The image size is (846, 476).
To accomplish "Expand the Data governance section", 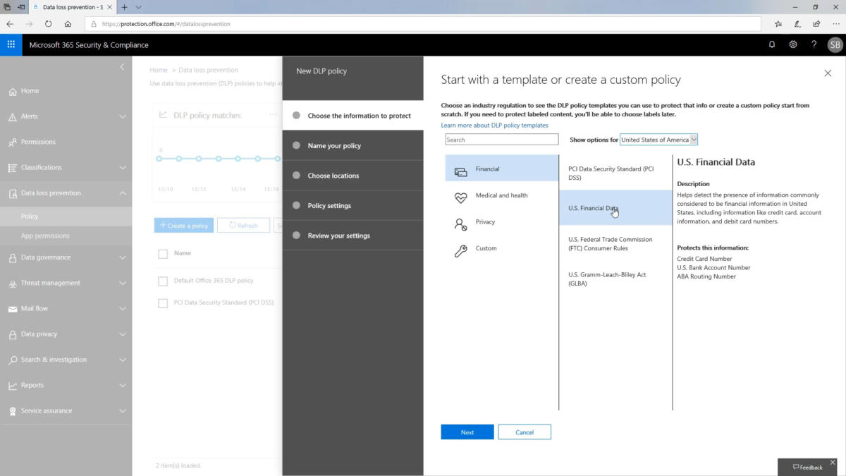I will click(123, 258).
